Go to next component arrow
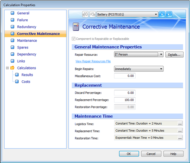 162,14
